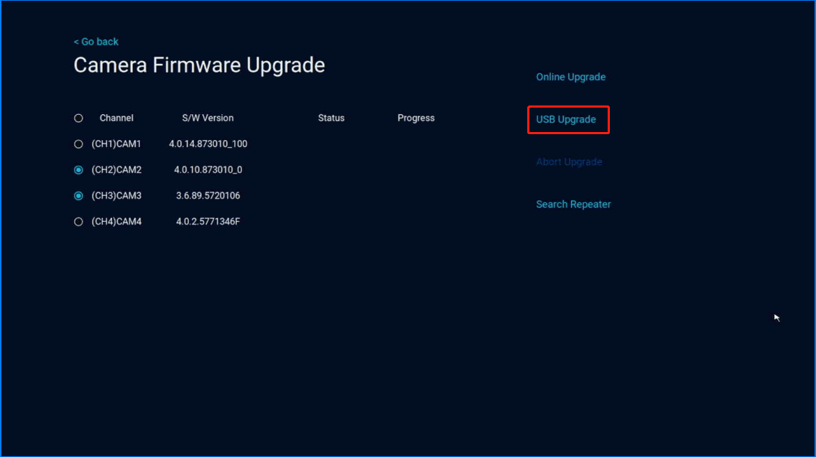
Task: Select the CH1 CAM1 radio button
Action: click(78, 144)
